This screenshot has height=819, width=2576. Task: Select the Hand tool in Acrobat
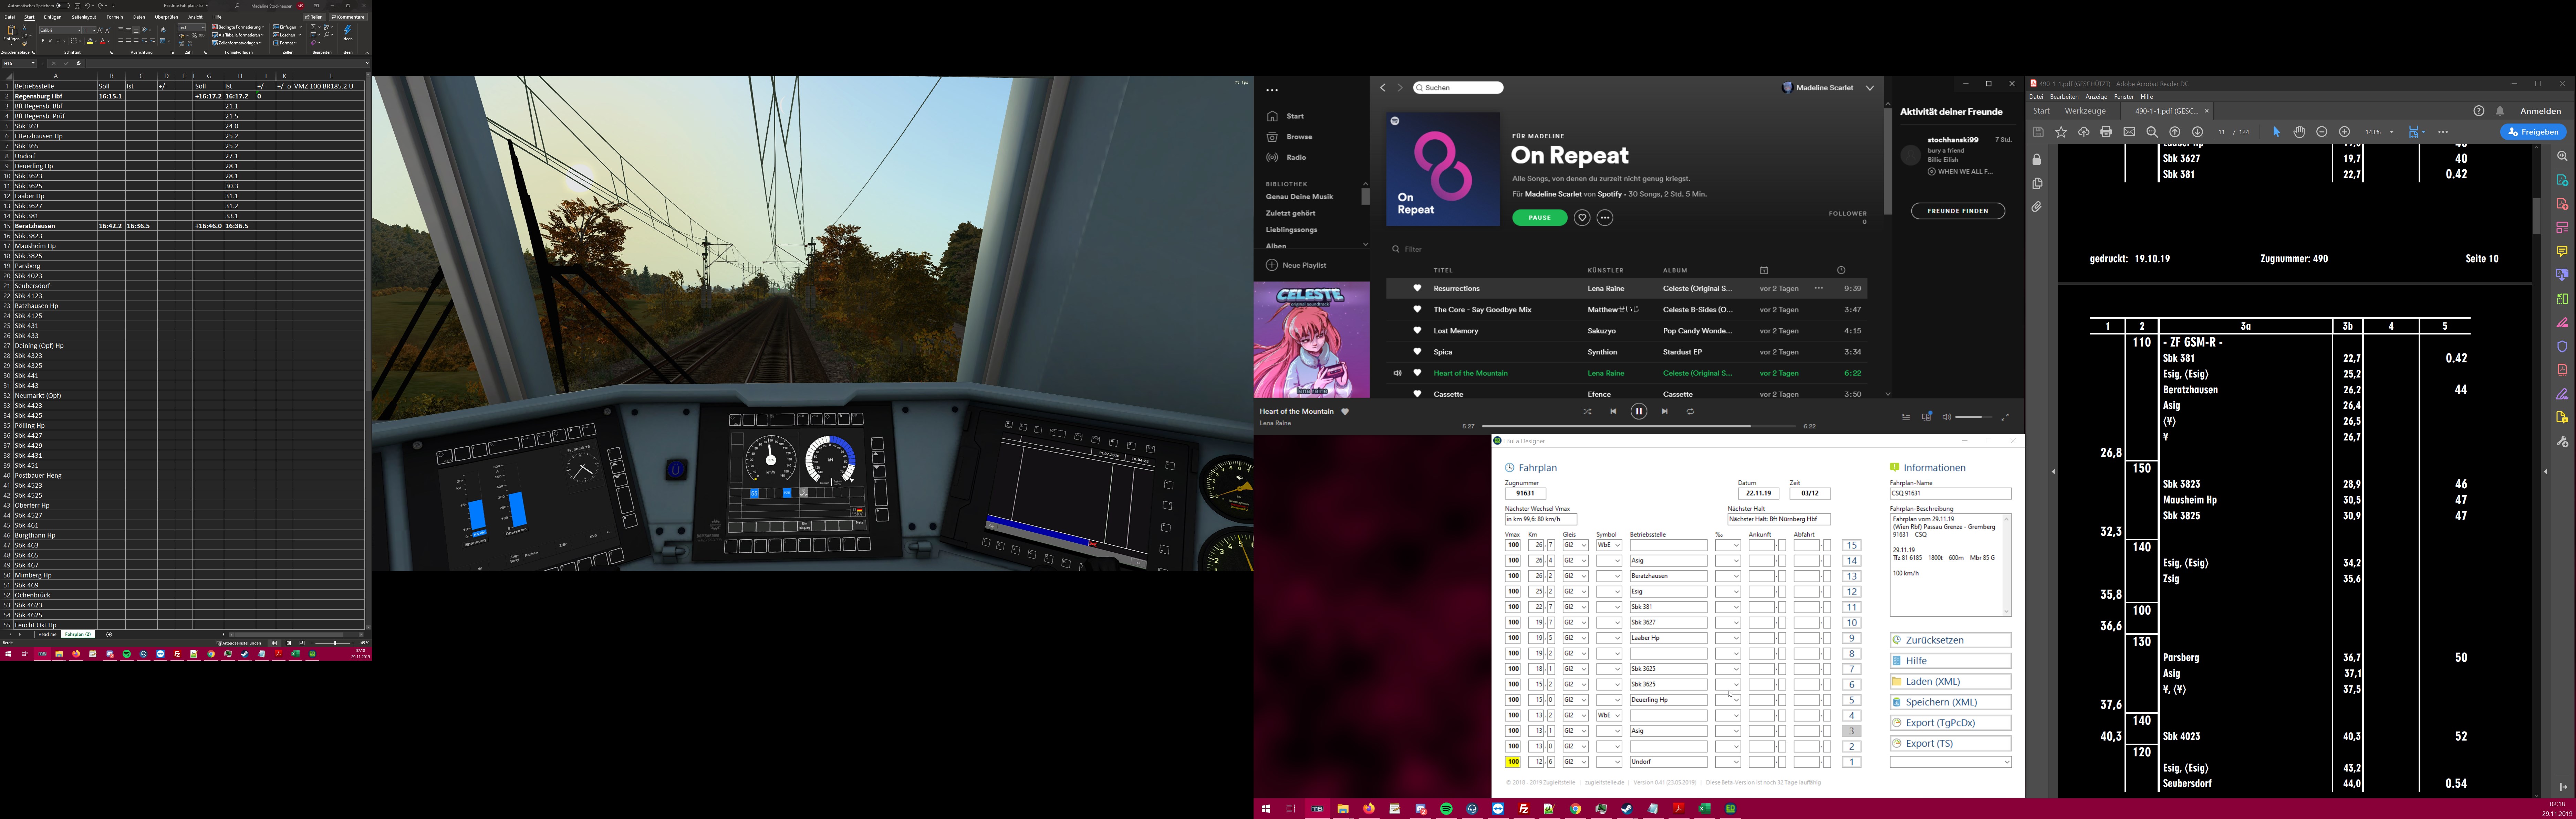[2299, 132]
